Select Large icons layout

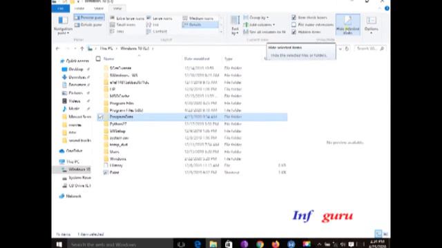(x=160, y=19)
